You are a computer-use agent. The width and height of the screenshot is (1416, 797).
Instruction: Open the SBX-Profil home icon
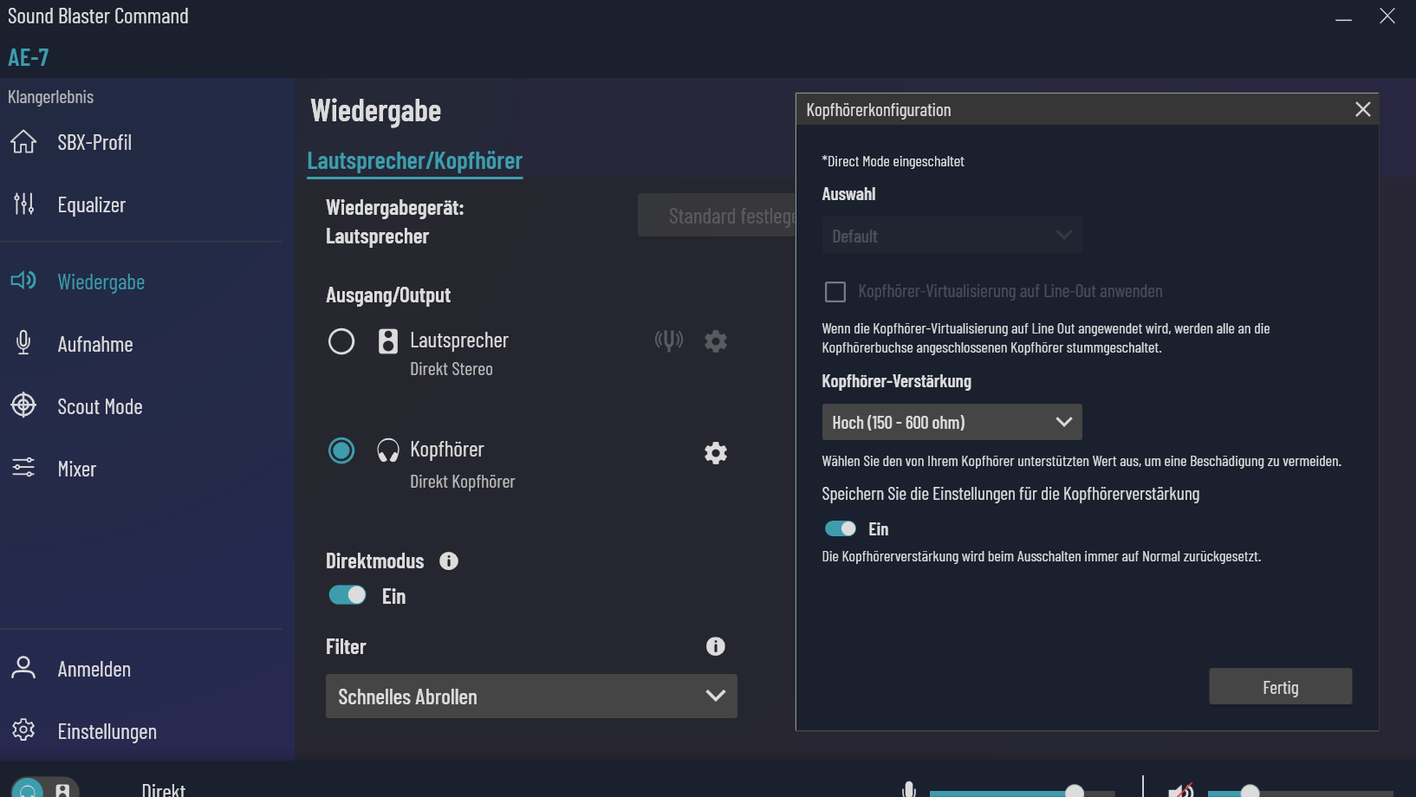pyautogui.click(x=23, y=142)
